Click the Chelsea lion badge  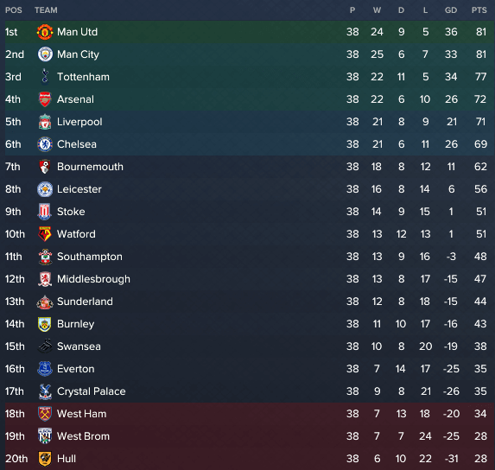tap(45, 144)
